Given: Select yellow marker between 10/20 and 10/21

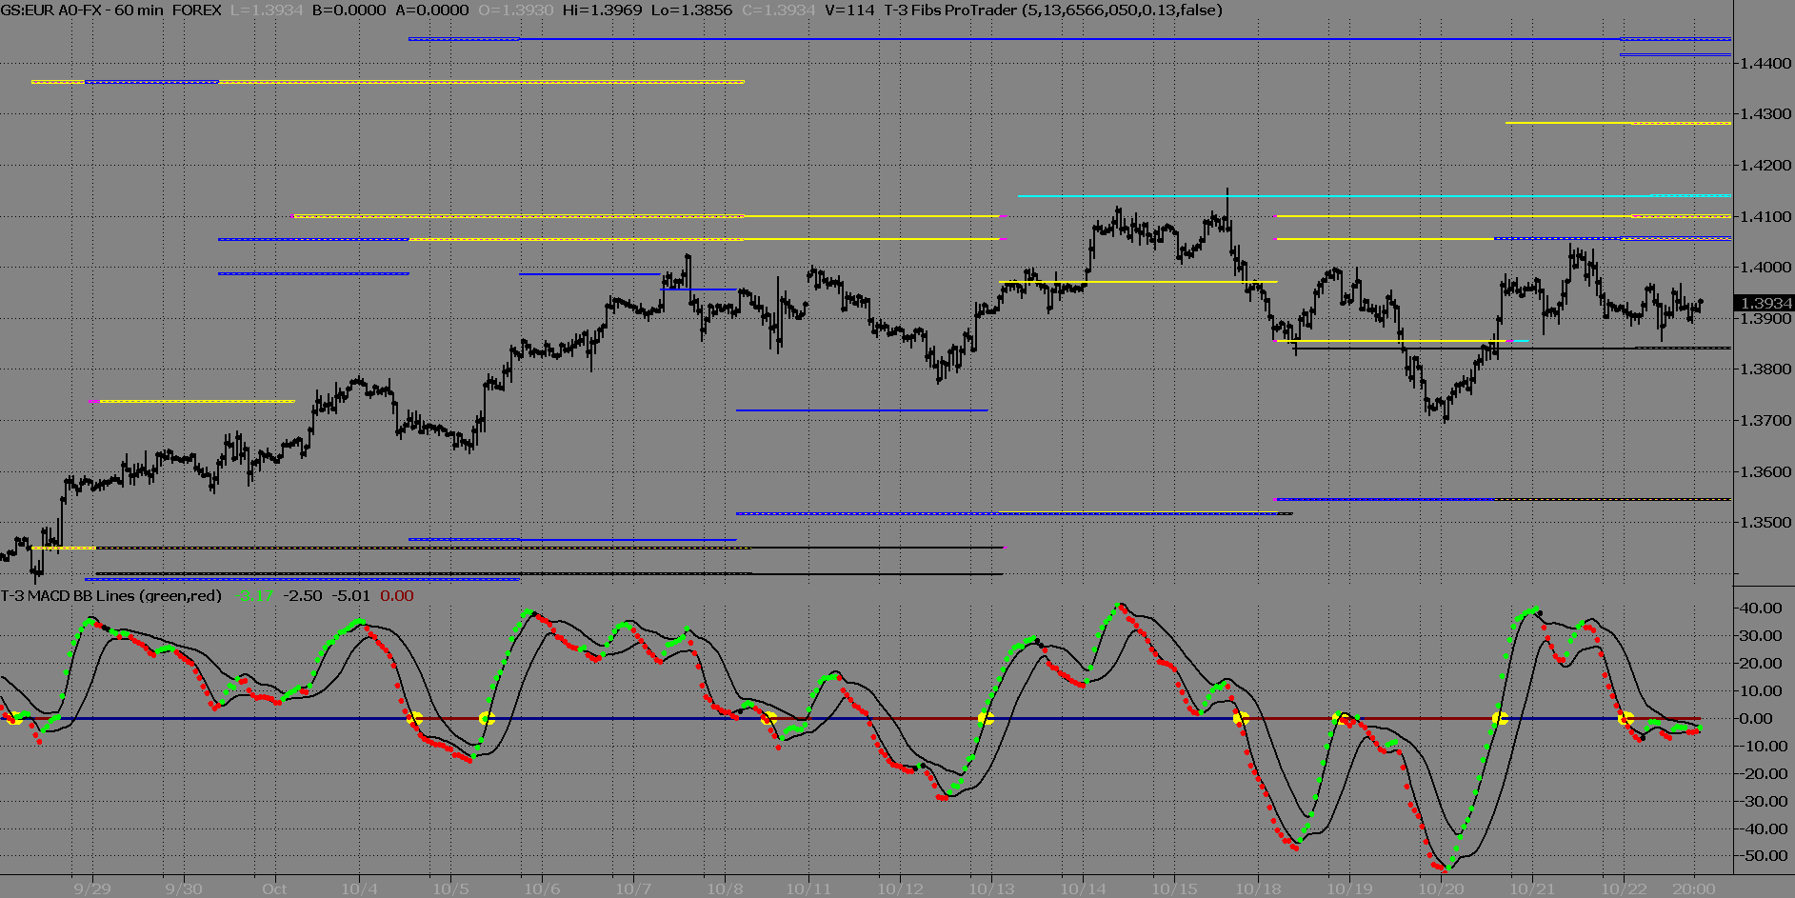Looking at the screenshot, I should point(1500,719).
